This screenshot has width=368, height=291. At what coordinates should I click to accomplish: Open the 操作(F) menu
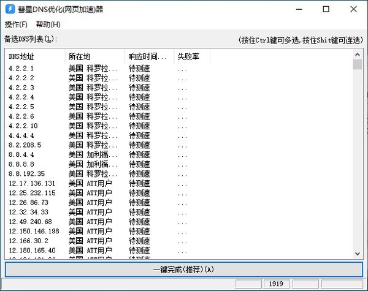(16, 25)
